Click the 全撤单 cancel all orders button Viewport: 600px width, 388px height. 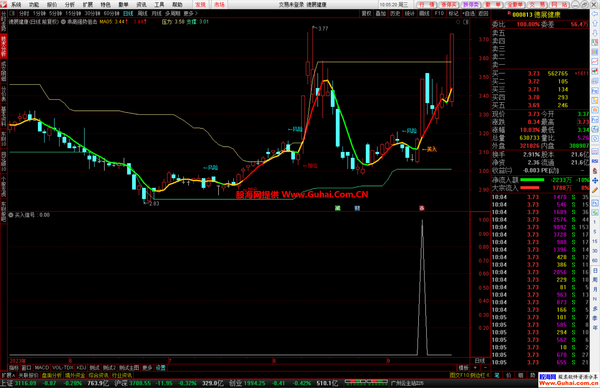coord(515,5)
